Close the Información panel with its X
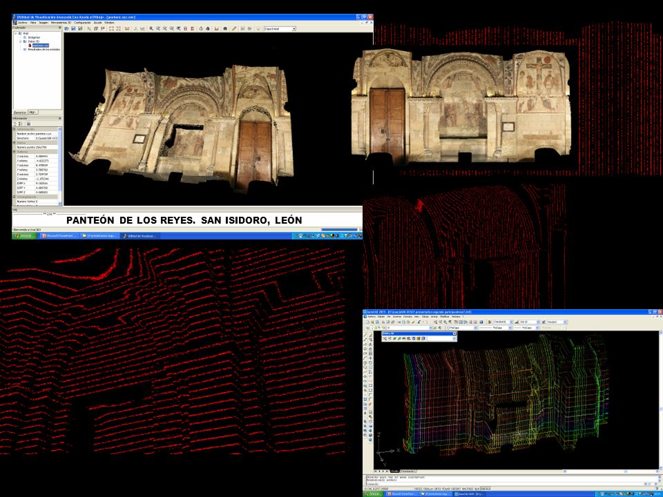This screenshot has width=663, height=497. 59,118
